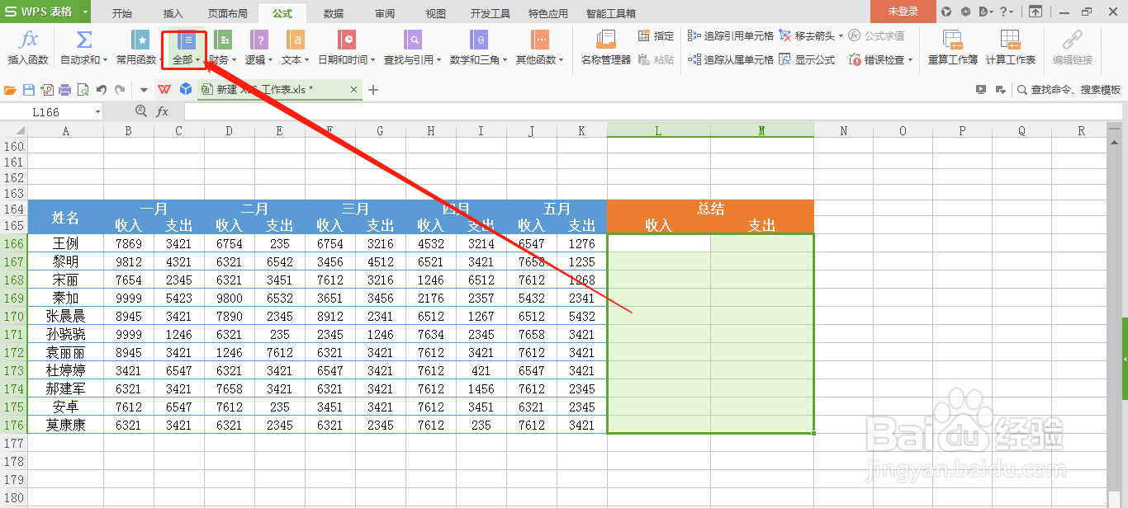The image size is (1128, 508).
Task: Click the 插入函数 (Insert Function) fx icon
Action: point(28,40)
